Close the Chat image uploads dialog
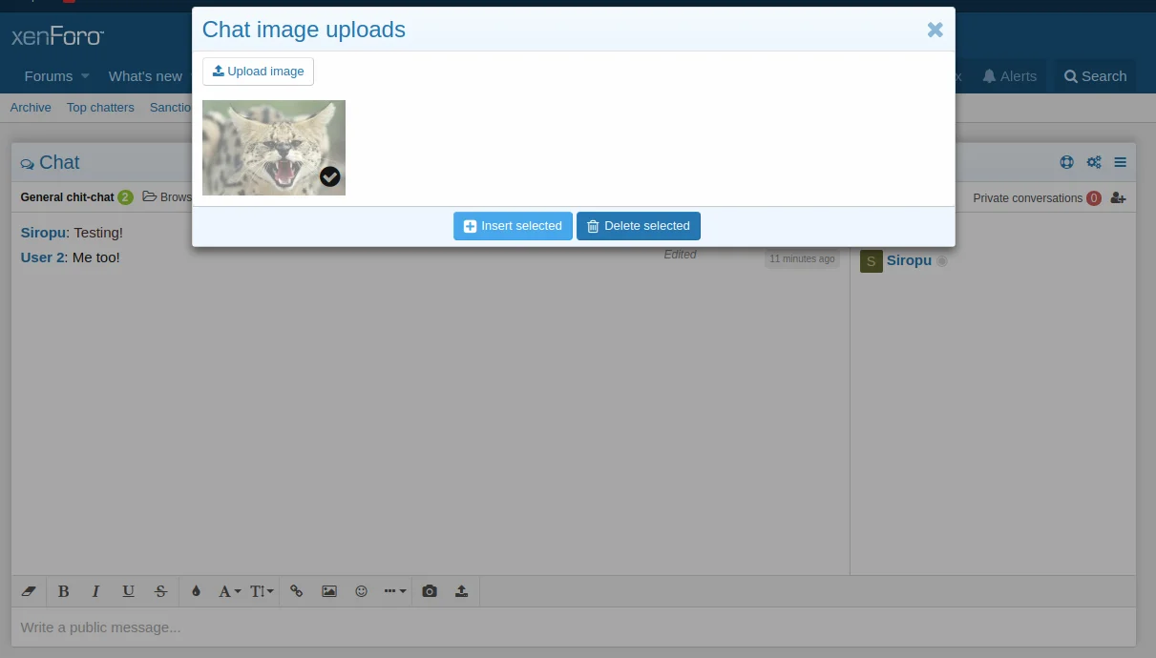 coord(935,30)
